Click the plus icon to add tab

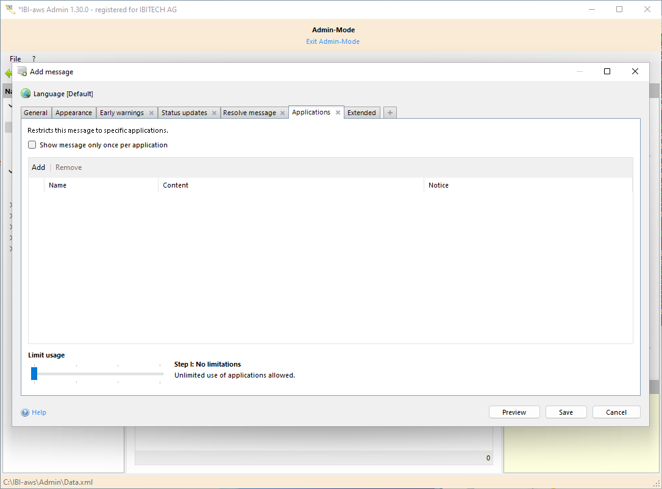tap(390, 113)
